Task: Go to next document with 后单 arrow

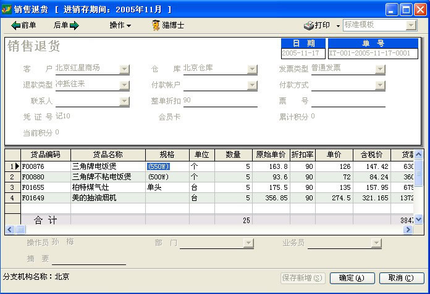Action: click(x=66, y=25)
